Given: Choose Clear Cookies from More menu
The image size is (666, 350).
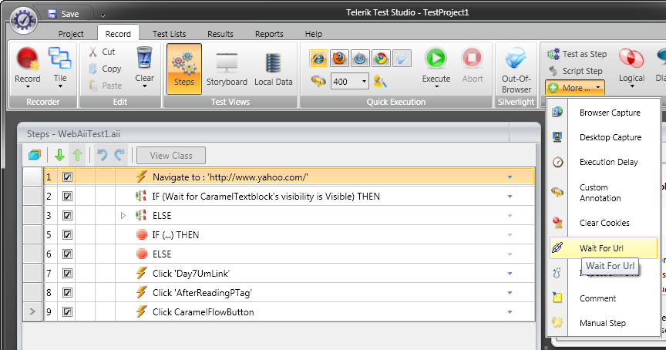Looking at the screenshot, I should click(x=604, y=223).
